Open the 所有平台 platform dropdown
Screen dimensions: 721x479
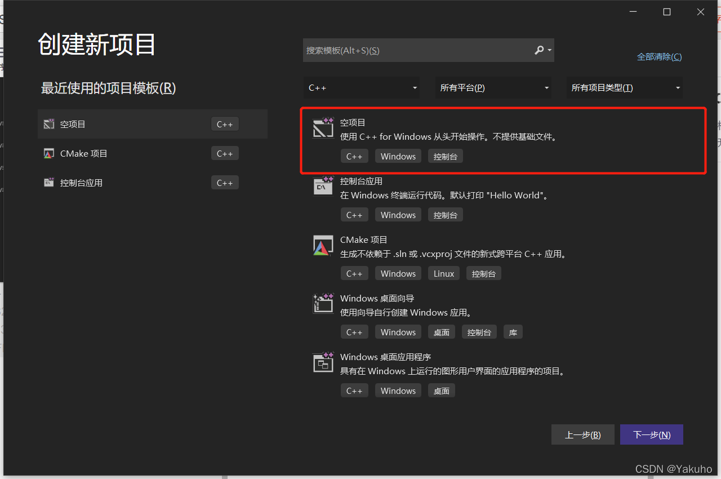tap(493, 87)
